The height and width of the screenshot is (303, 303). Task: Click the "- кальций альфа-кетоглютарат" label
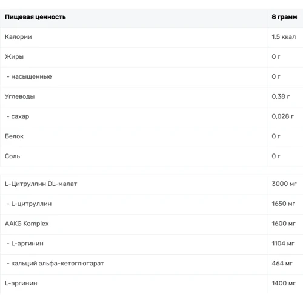pos(55,264)
